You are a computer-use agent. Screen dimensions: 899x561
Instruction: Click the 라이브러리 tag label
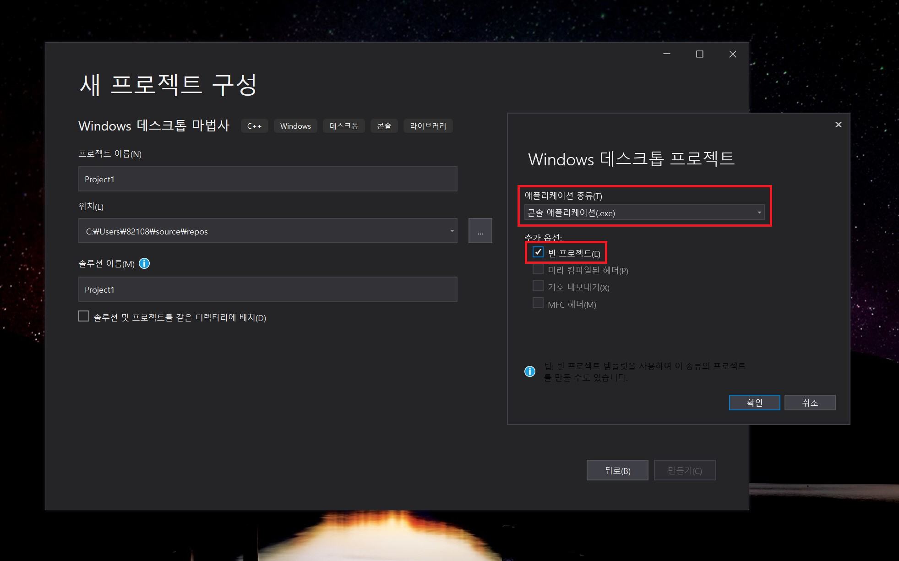(428, 126)
